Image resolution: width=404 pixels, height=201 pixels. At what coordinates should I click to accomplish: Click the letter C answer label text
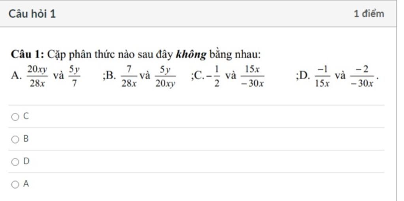(26, 117)
